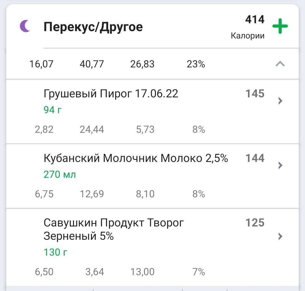Click the purple moon snack meal icon
The width and height of the screenshot is (305, 291).
tap(25, 26)
